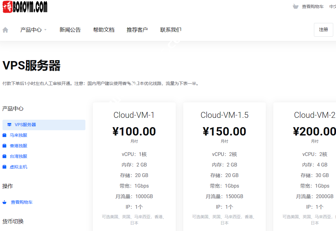
Task: Expand the 产品中心 dropdown menu
Action: 33,29
